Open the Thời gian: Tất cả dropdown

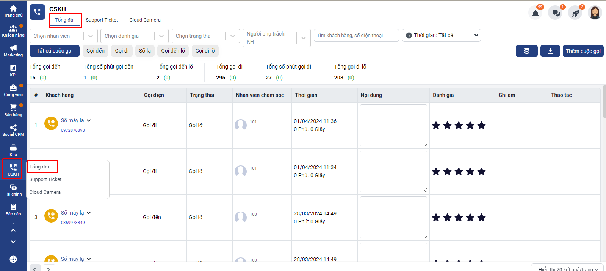click(x=441, y=35)
